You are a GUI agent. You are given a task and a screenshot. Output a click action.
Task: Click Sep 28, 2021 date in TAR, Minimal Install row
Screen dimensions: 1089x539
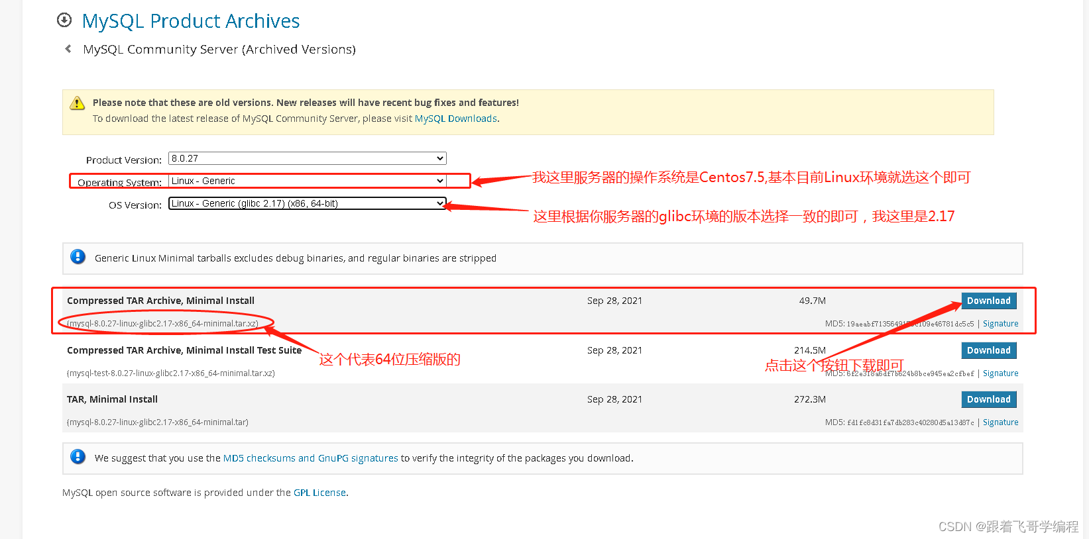[614, 399]
